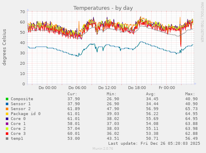The image size is (206, 153).
Task: Click the dark blue Core 0 swatch
Action: point(7,119)
